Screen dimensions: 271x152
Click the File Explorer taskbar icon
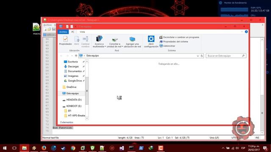tap(24, 148)
